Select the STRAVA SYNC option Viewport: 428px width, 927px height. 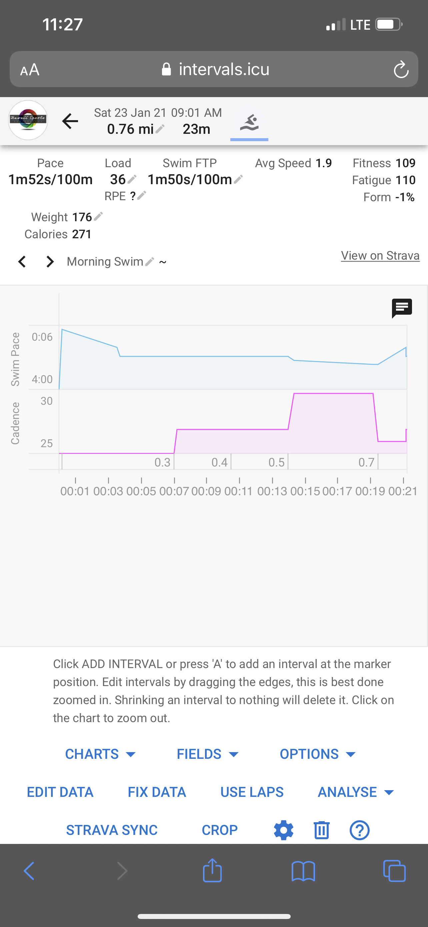(x=112, y=830)
